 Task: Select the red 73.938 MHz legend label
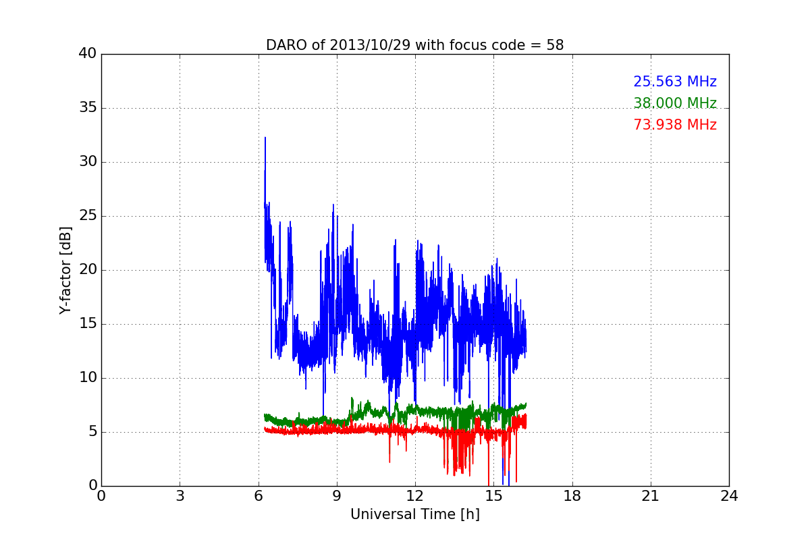(x=675, y=125)
